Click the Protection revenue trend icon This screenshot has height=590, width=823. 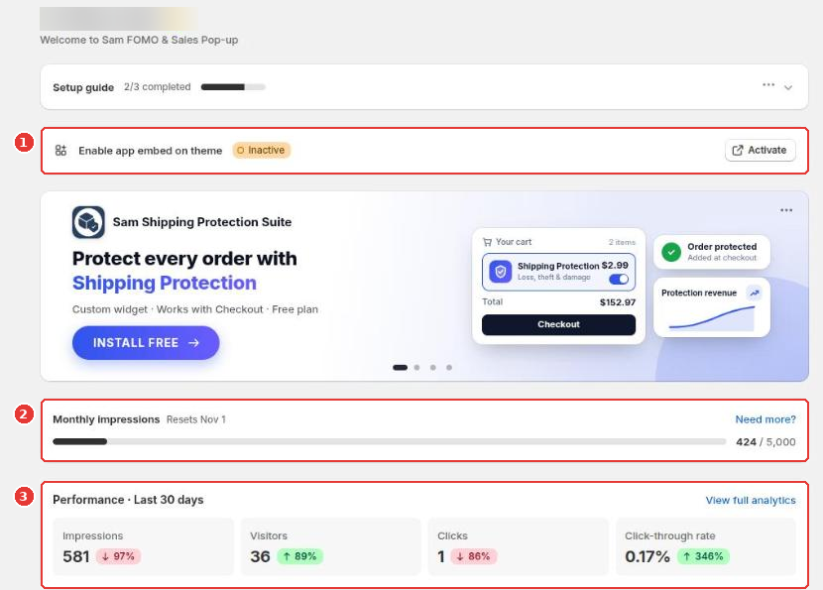(755, 293)
